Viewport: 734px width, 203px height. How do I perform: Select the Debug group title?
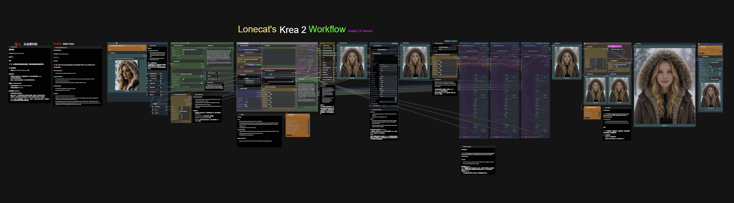click(x=322, y=43)
